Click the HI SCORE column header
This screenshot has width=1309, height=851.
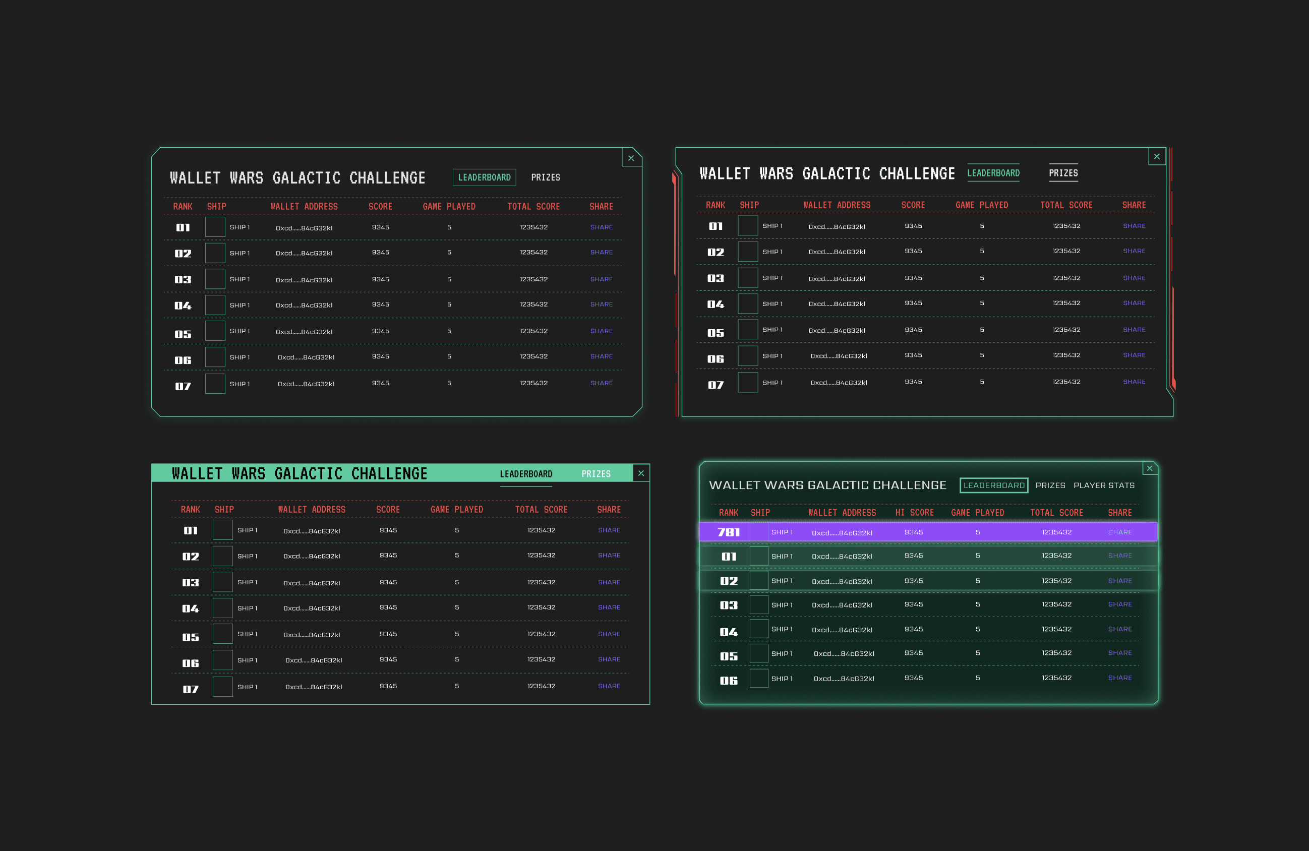click(x=914, y=512)
